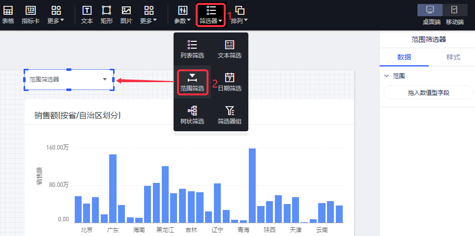Switch to 桌面端 desktop view

(430, 14)
